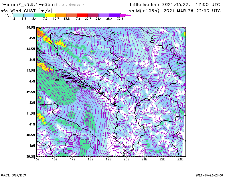Click the '2021-03-22-23:06' timestamp
Screen dimensions: 229x177
click(209, 175)
